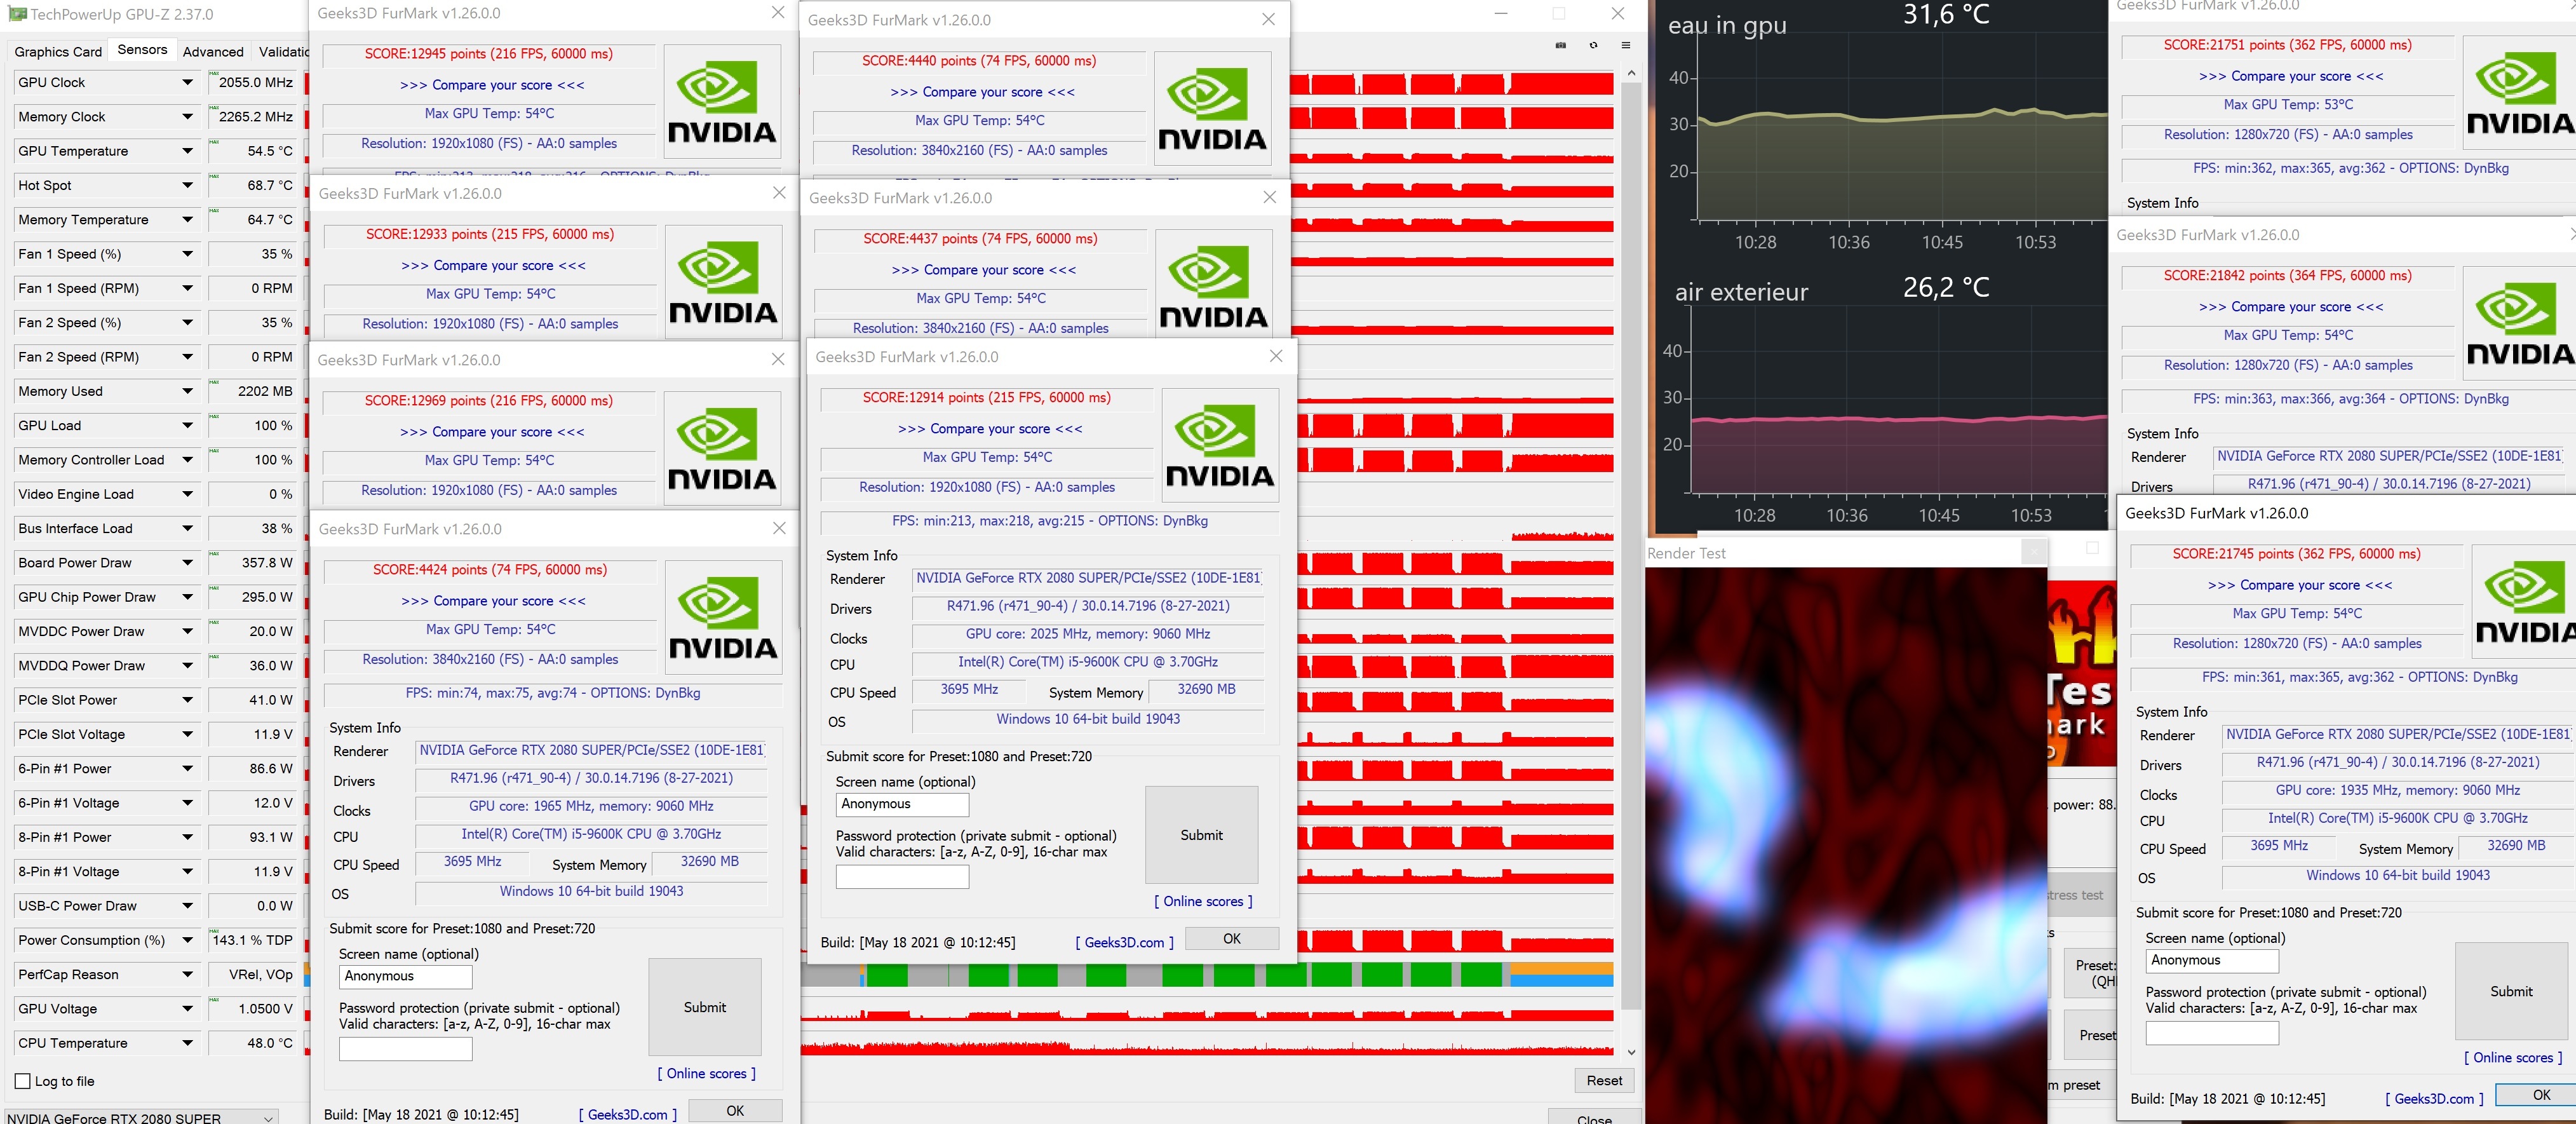This screenshot has width=2576, height=1124.
Task: Expand the GPU Clock sensor dropdown
Action: (x=187, y=82)
